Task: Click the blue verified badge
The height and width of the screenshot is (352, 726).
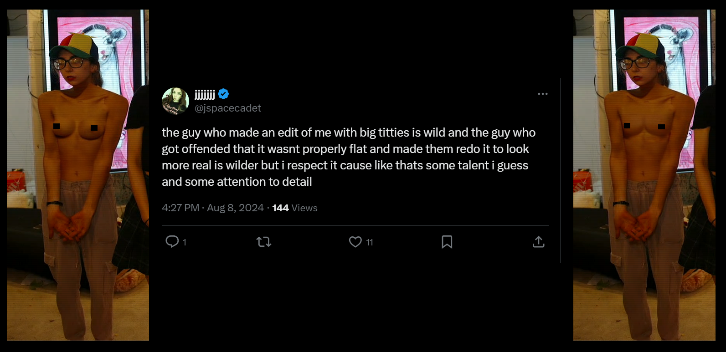Action: tap(223, 94)
